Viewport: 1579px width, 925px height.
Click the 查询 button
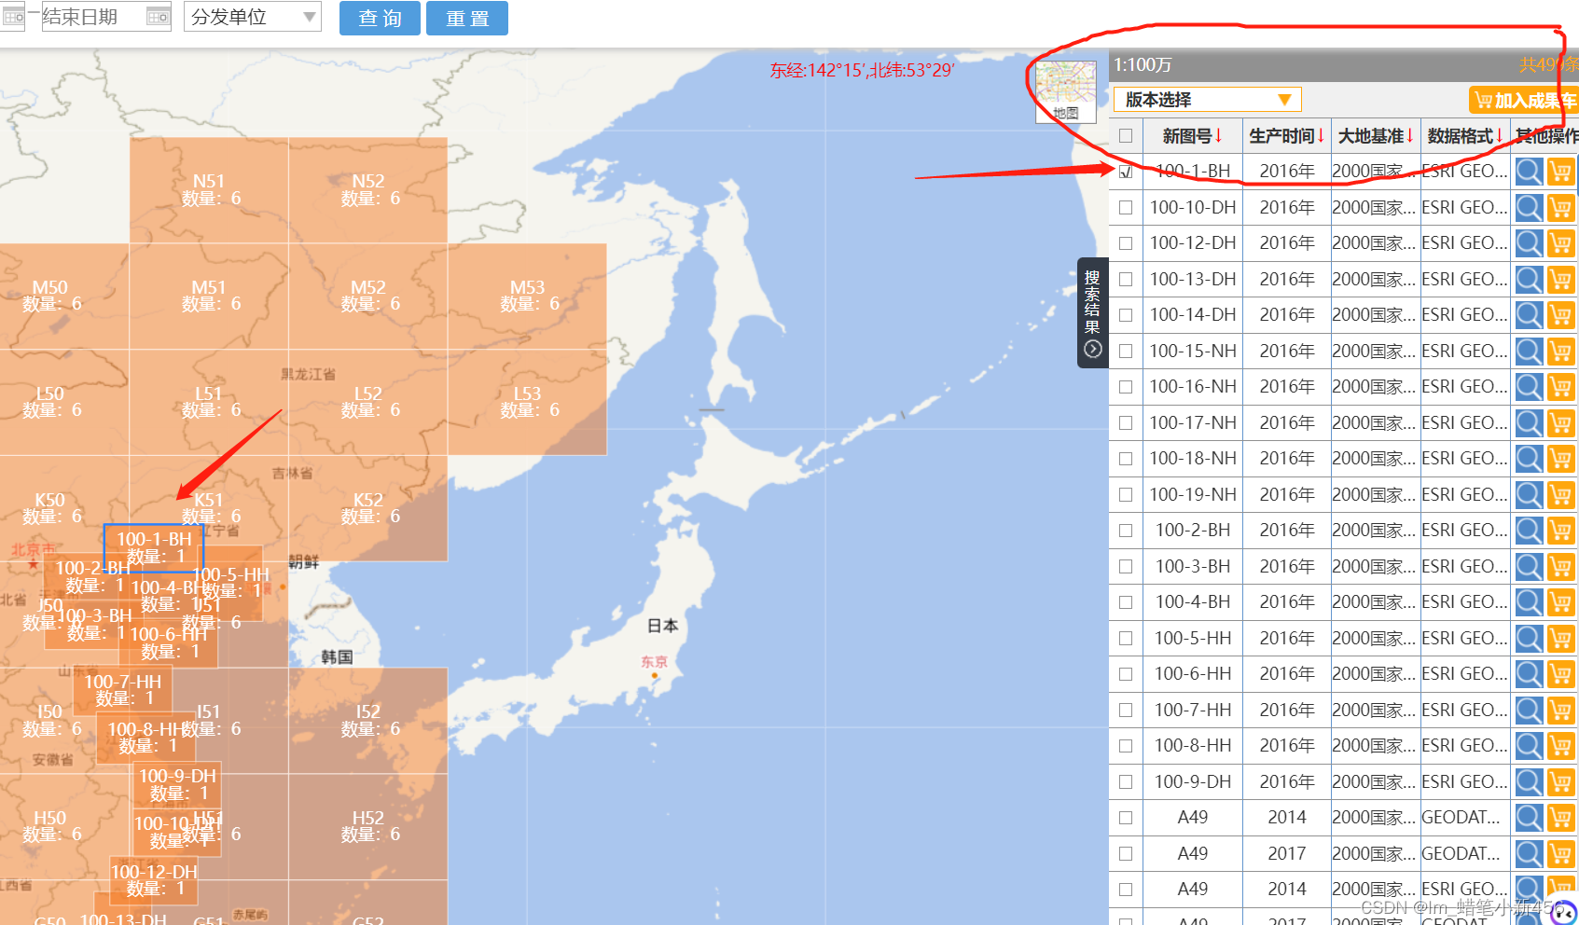(380, 18)
